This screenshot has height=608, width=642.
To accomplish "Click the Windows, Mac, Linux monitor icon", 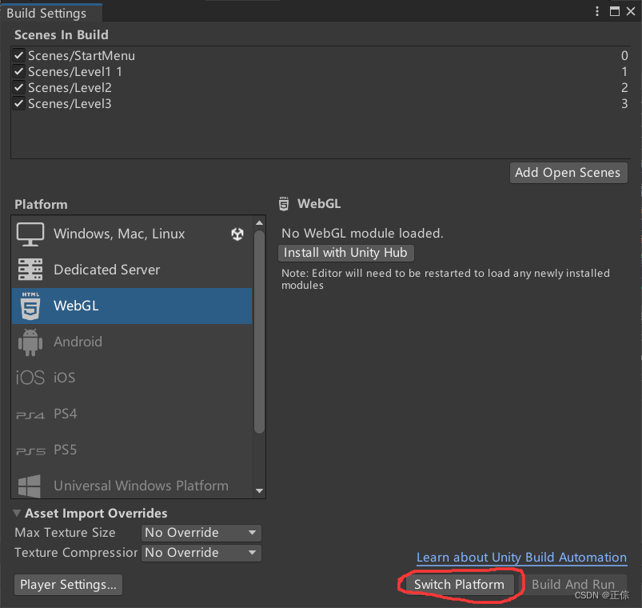I will point(30,234).
